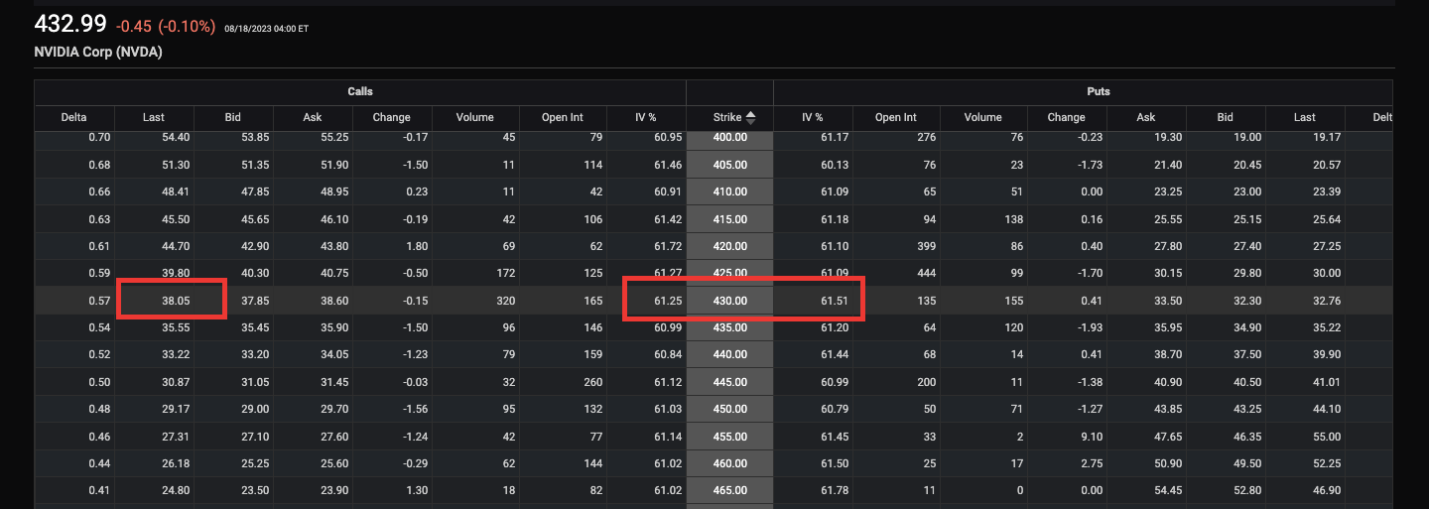Select the 415.00 strike cell

[x=729, y=218]
